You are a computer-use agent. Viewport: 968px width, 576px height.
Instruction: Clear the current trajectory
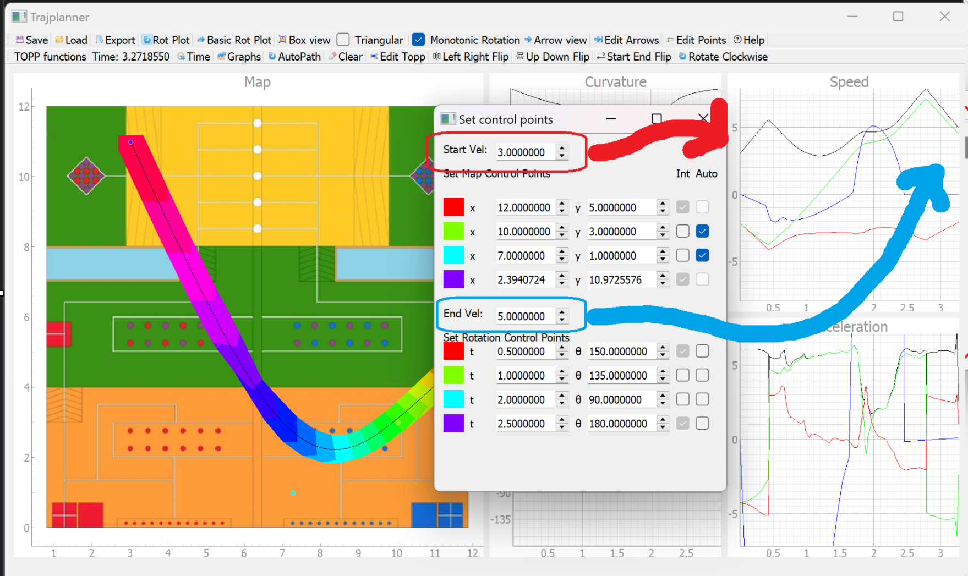click(345, 57)
